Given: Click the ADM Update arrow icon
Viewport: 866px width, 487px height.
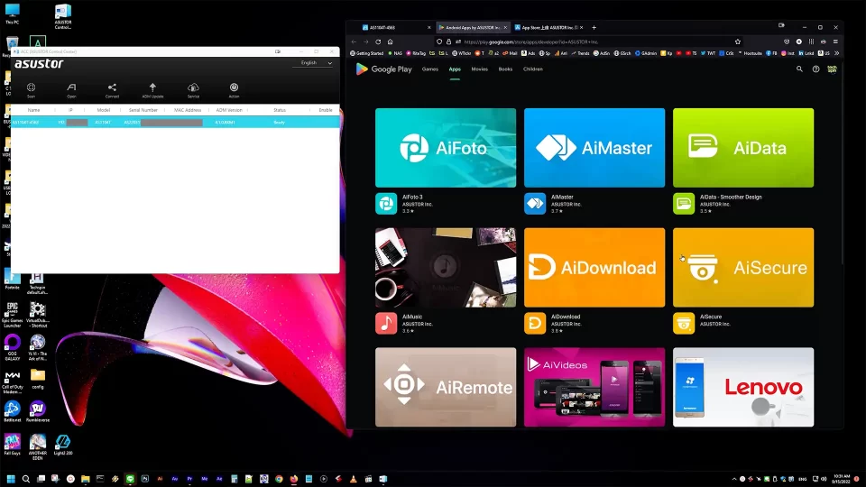Looking at the screenshot, I should coord(152,88).
